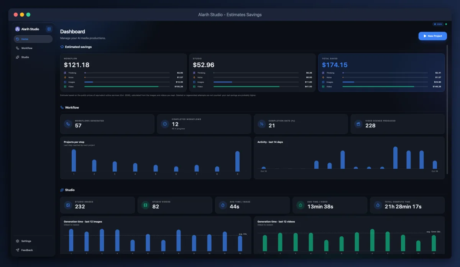
Task: Click the Video icon in the Studio savings card
Action: [x=194, y=87]
